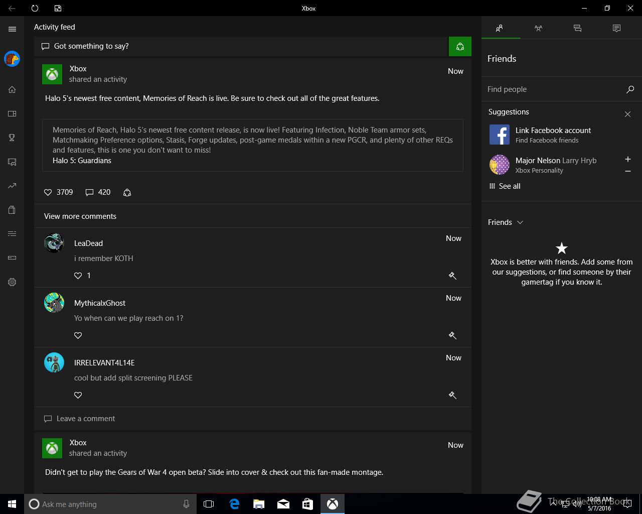This screenshot has width=642, height=514.
Task: Click LeaDead's avatar picture
Action: pos(54,243)
